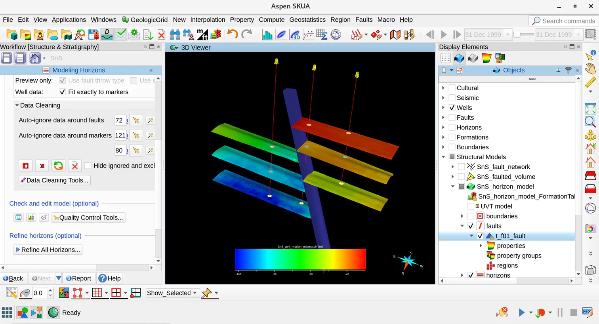Check the Horizons visibility checkbox

[452, 128]
